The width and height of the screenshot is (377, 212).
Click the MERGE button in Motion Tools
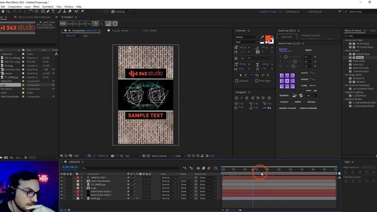pos(297,102)
